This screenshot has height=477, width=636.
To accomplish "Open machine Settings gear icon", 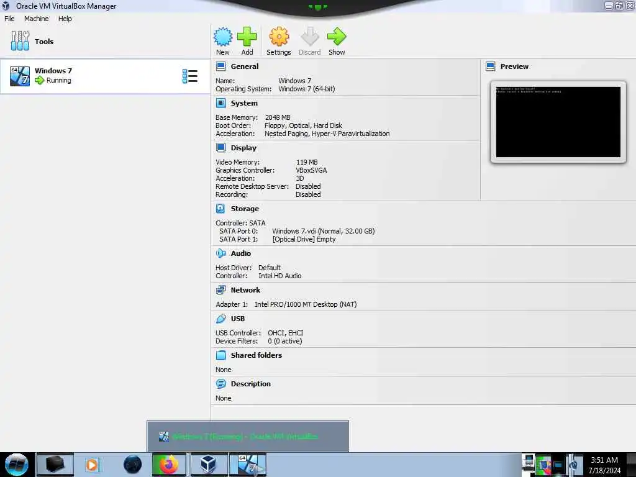I will click(279, 37).
